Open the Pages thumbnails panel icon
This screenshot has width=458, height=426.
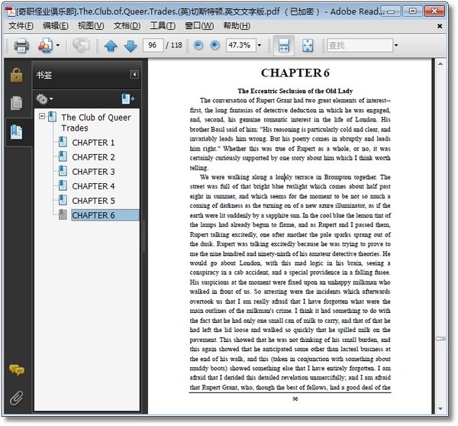[x=16, y=103]
